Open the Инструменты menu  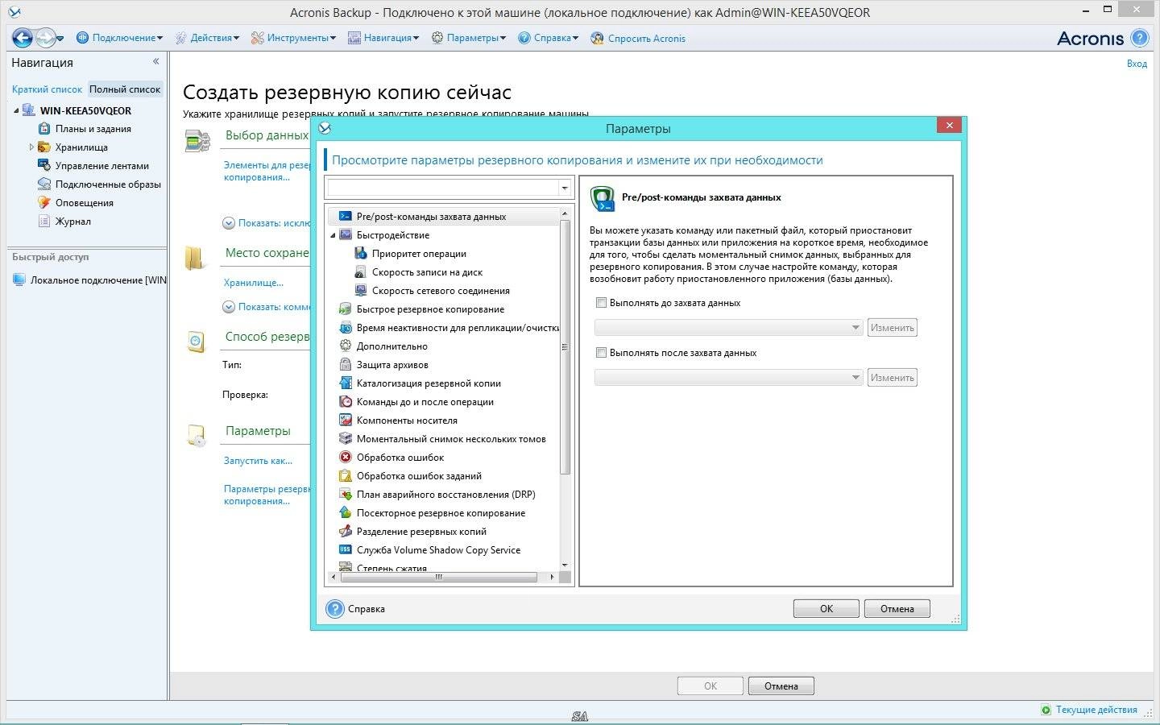pyautogui.click(x=294, y=38)
